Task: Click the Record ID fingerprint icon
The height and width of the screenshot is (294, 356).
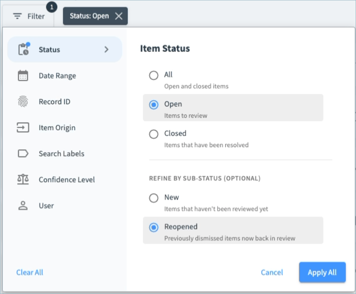Action: pyautogui.click(x=23, y=102)
